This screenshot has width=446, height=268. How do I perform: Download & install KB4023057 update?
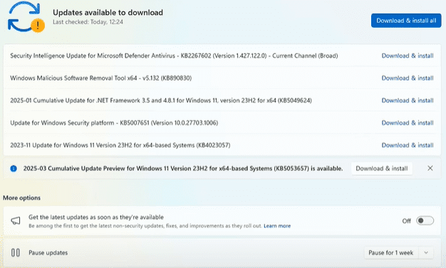(408, 145)
